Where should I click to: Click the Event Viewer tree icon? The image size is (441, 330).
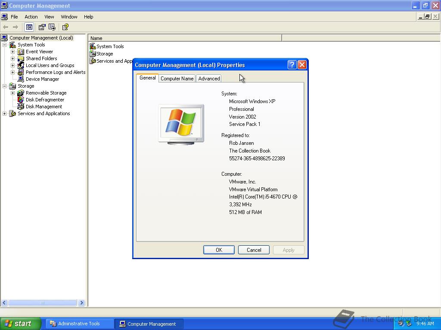point(21,52)
